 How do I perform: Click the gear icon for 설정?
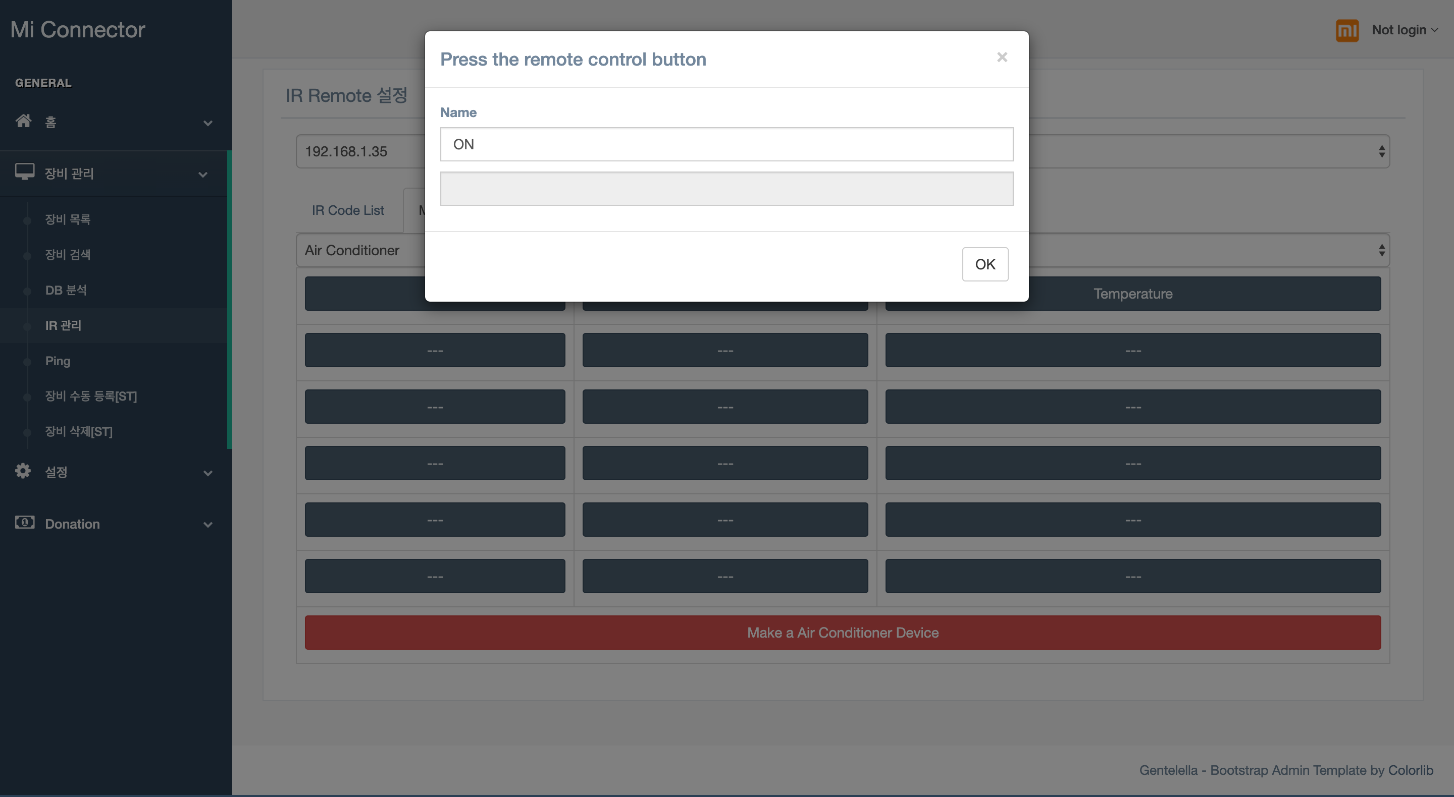point(23,471)
